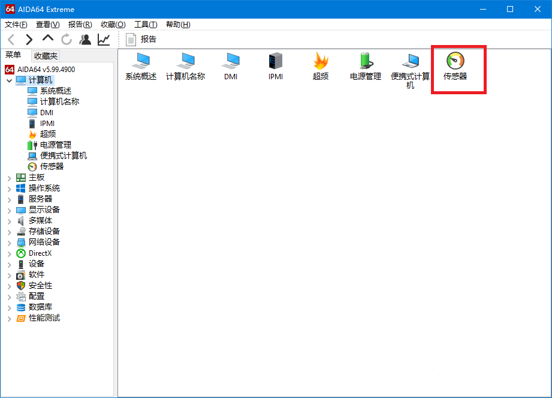The image size is (552, 398).
Task: Collapse the 计算机 tree node
Action: pyautogui.click(x=10, y=80)
